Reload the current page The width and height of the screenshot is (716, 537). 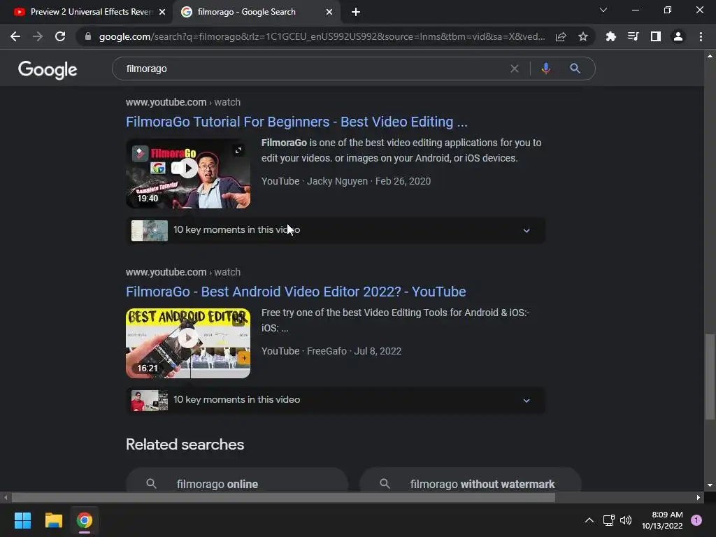(x=60, y=36)
